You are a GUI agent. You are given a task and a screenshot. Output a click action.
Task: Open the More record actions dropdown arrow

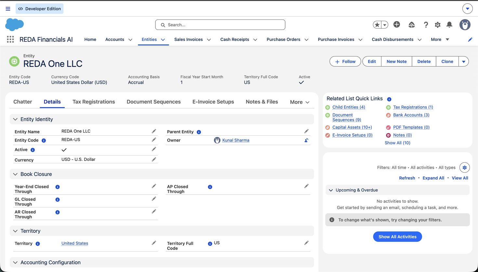tap(464, 61)
